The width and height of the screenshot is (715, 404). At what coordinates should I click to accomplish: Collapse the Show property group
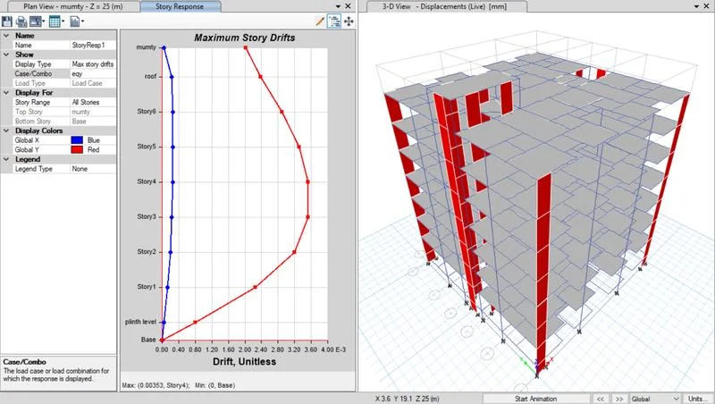point(6,55)
